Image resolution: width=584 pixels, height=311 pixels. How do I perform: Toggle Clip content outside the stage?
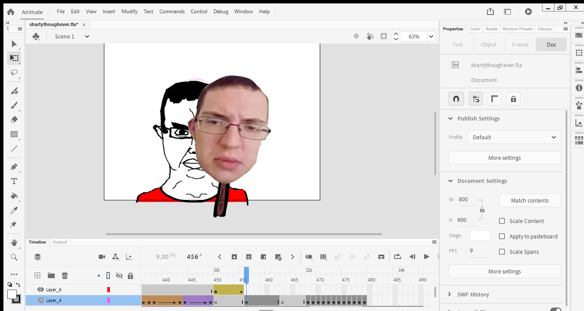[x=384, y=36]
